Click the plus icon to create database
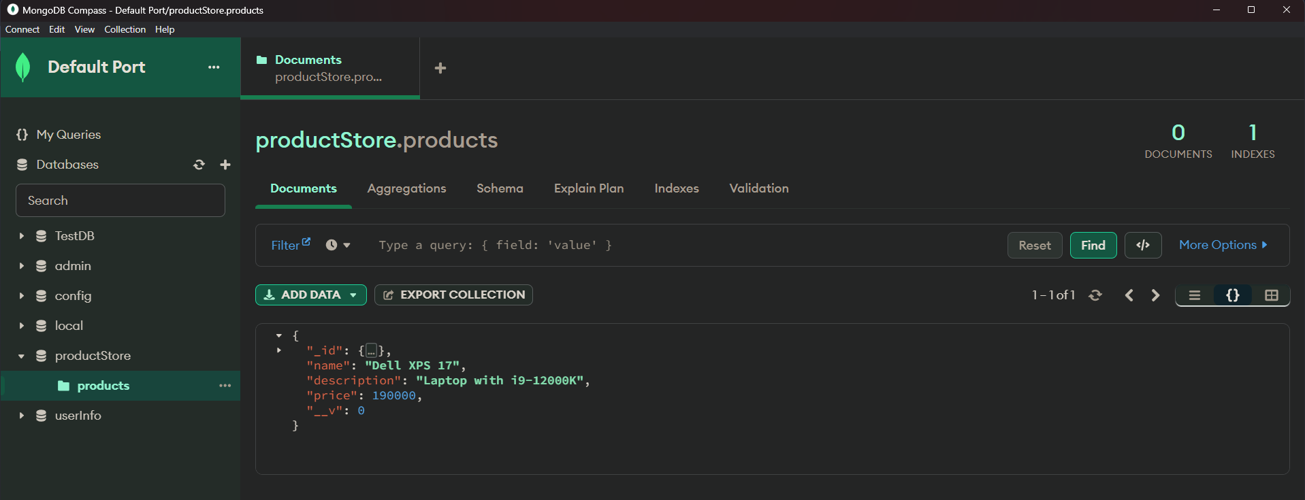The height and width of the screenshot is (500, 1305). [225, 165]
